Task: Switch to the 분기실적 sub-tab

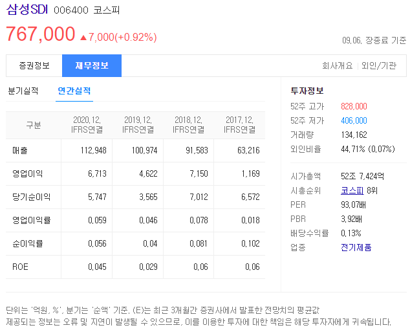Action: click(x=23, y=91)
